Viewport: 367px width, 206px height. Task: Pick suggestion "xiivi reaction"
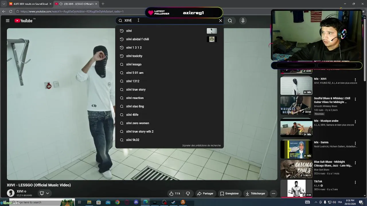click(x=169, y=98)
